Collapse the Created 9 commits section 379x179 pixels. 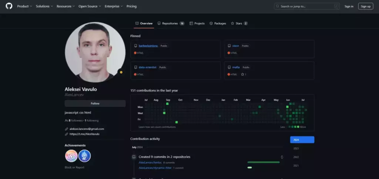[282, 157]
